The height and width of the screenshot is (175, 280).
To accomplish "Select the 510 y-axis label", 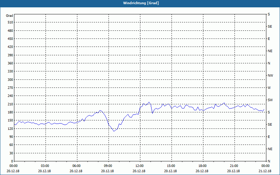I will coord(10,22).
